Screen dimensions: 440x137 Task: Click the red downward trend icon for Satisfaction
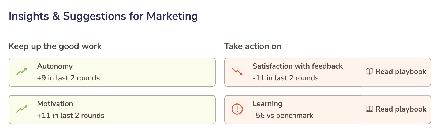pyautogui.click(x=237, y=72)
